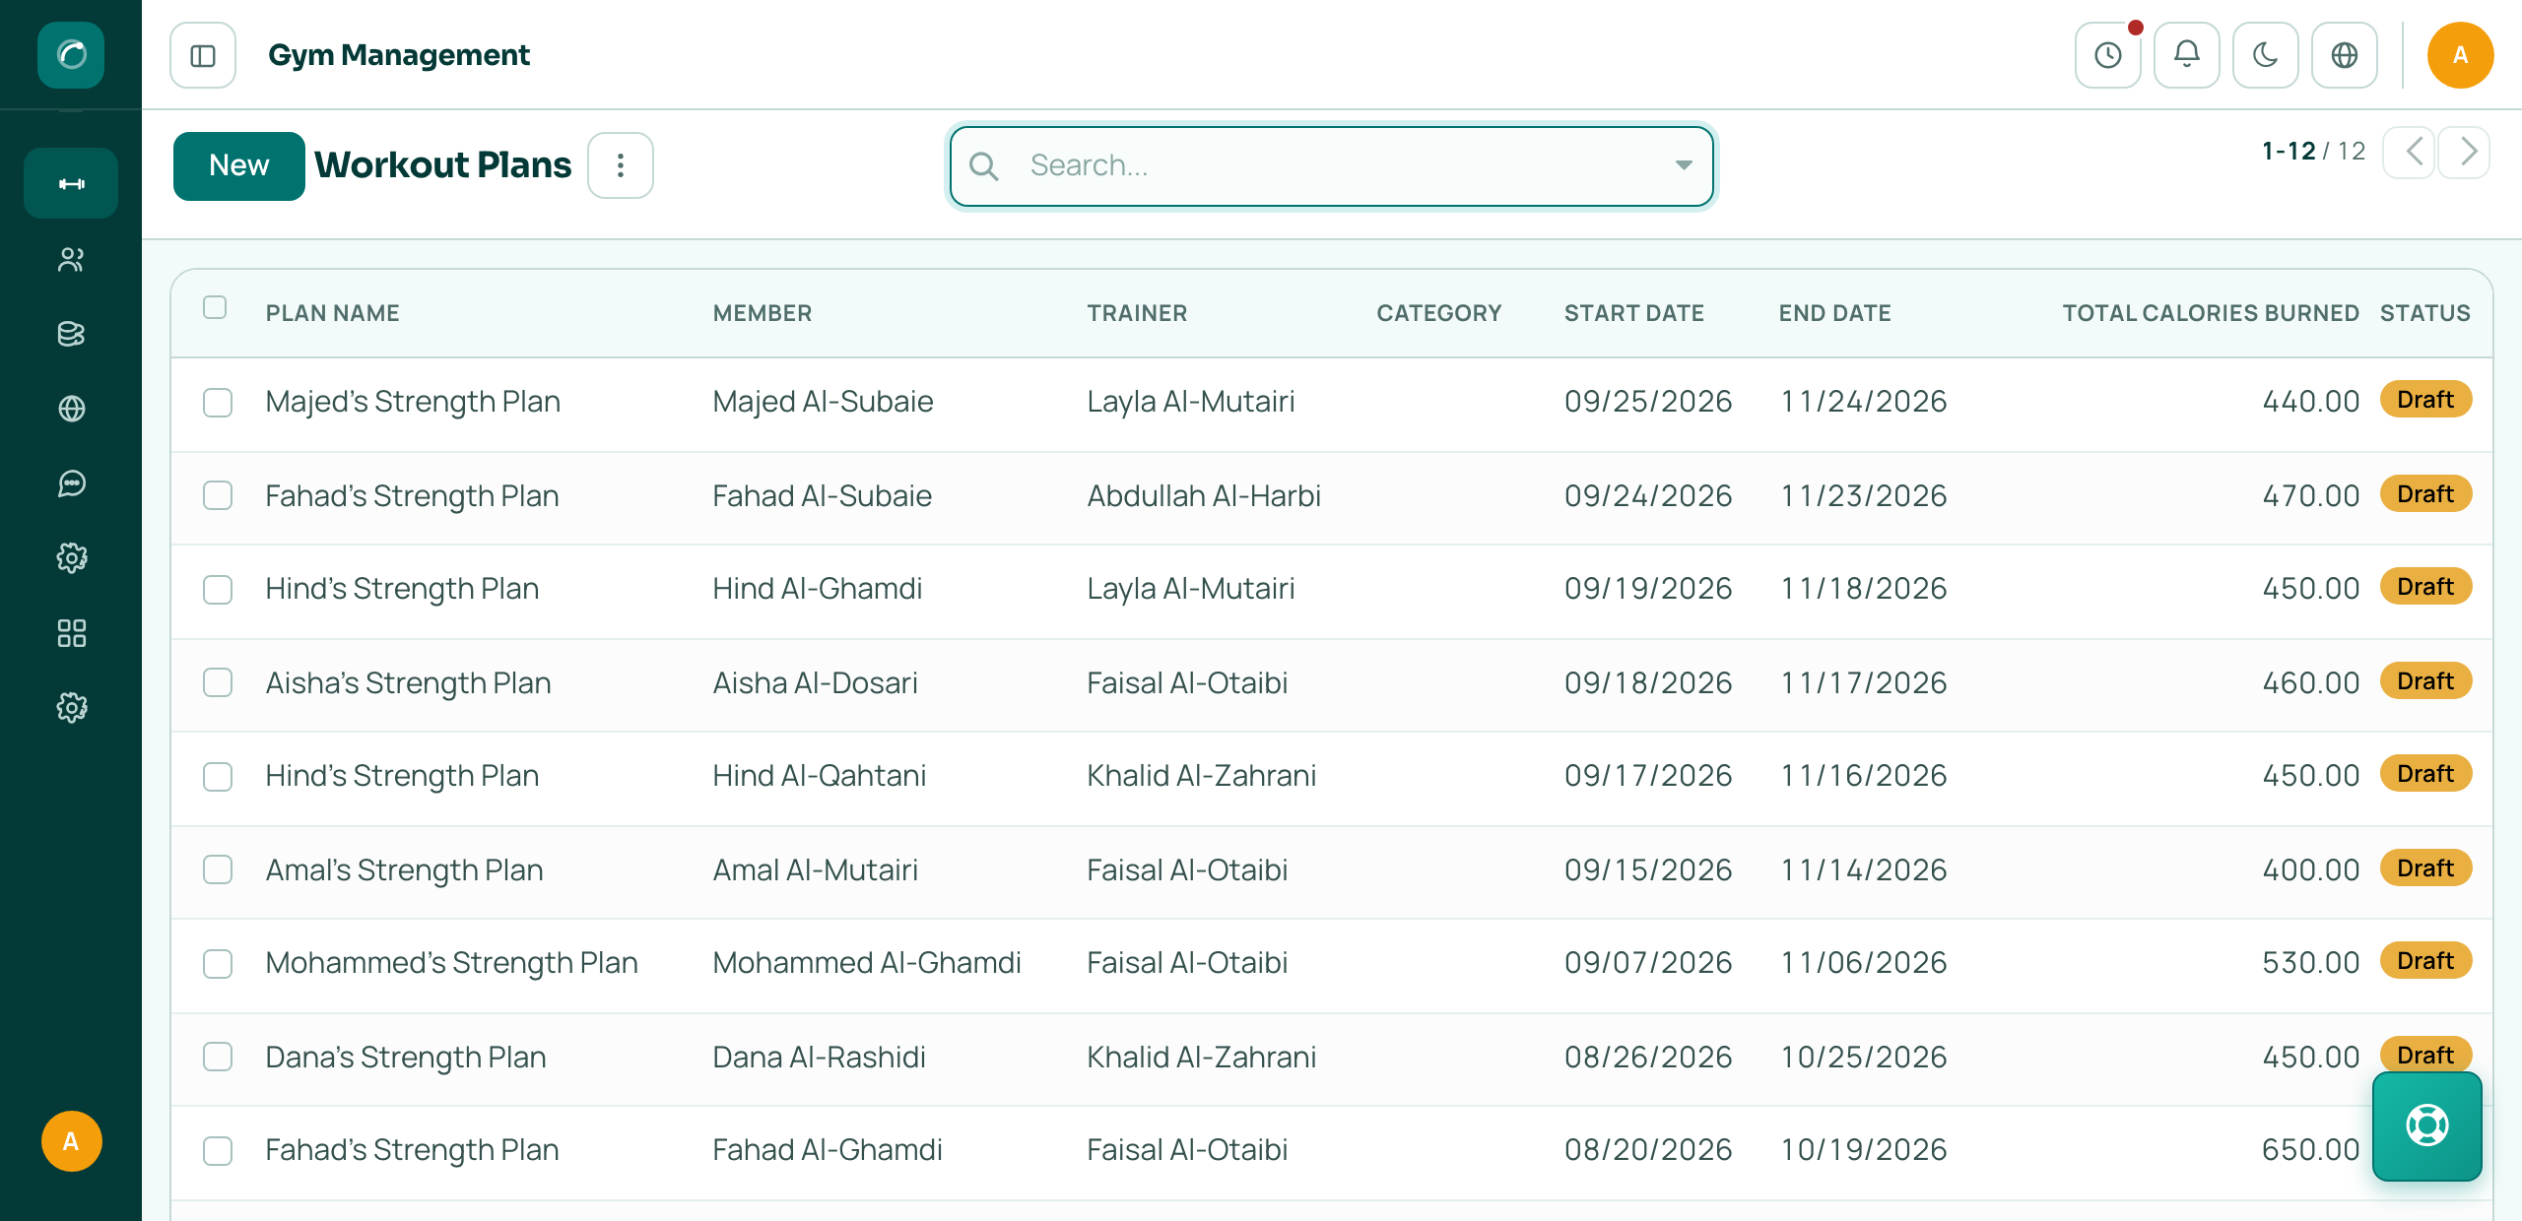Toggle the sidebar panel icon
The image size is (2522, 1221).
coord(203,55)
